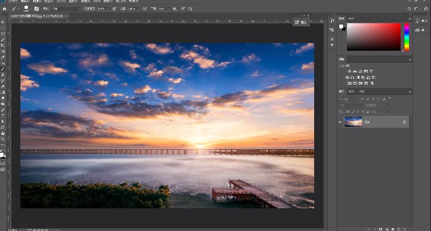
Task: Toggle layer filtering switch in Layers panel
Action: coord(390,98)
